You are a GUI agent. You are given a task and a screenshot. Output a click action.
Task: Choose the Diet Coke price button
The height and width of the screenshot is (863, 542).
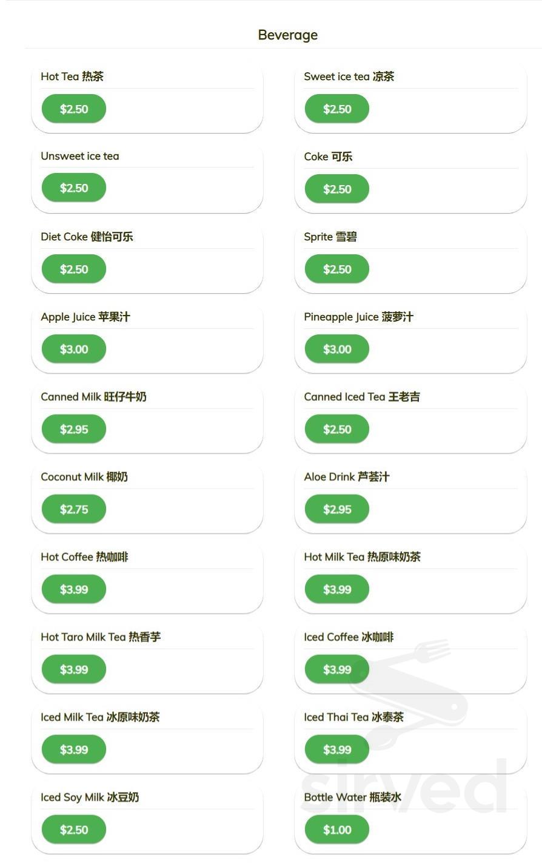(74, 269)
